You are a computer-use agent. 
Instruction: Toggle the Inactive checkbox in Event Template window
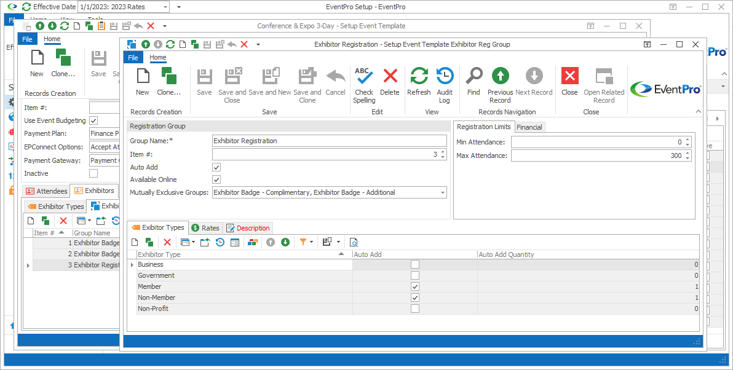tap(93, 173)
